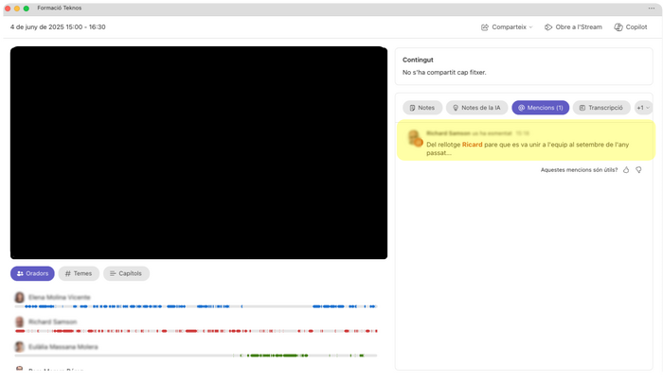Click the thumbs up feedback icon

[x=626, y=169]
